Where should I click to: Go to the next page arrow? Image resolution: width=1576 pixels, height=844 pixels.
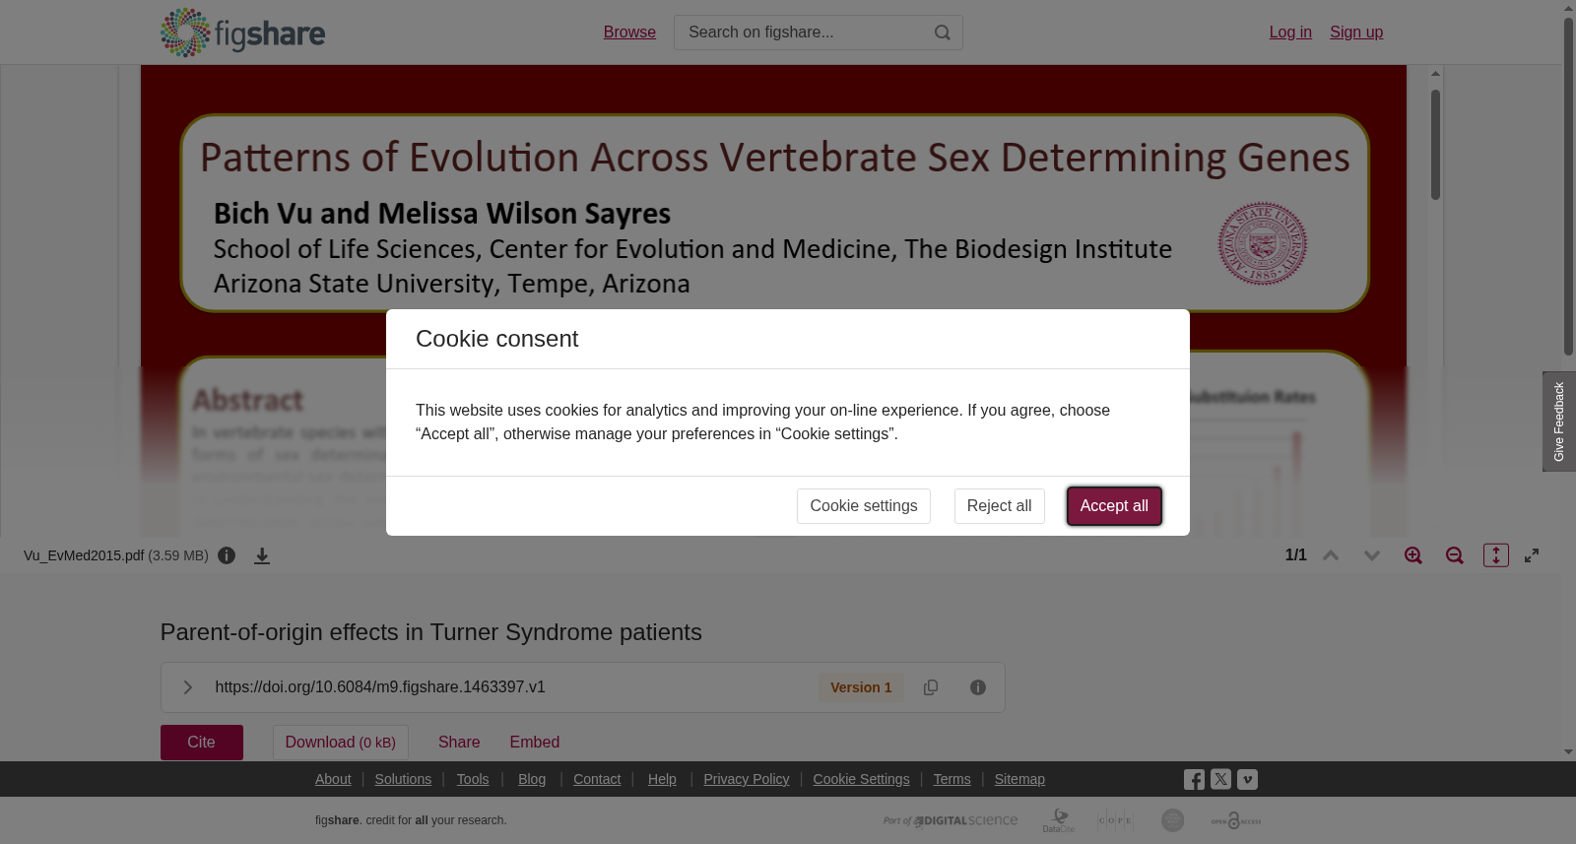[1372, 555]
